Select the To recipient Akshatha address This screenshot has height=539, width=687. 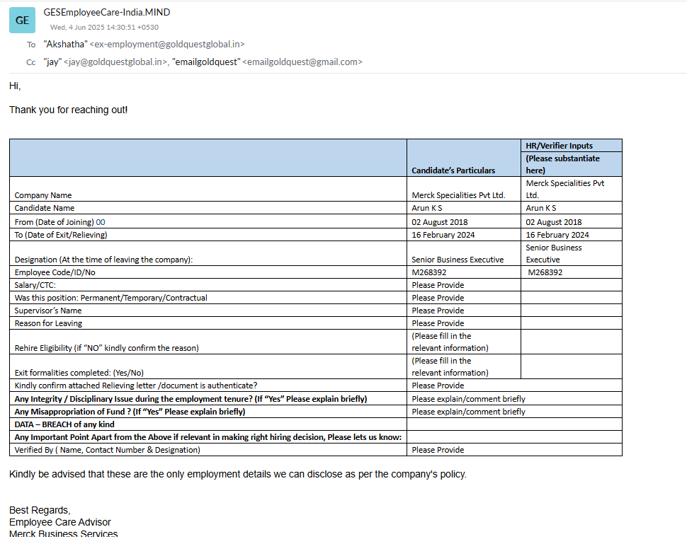(x=144, y=44)
